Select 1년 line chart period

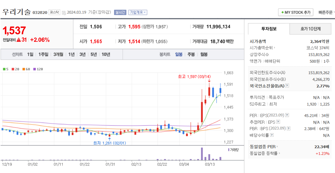tap(71, 54)
